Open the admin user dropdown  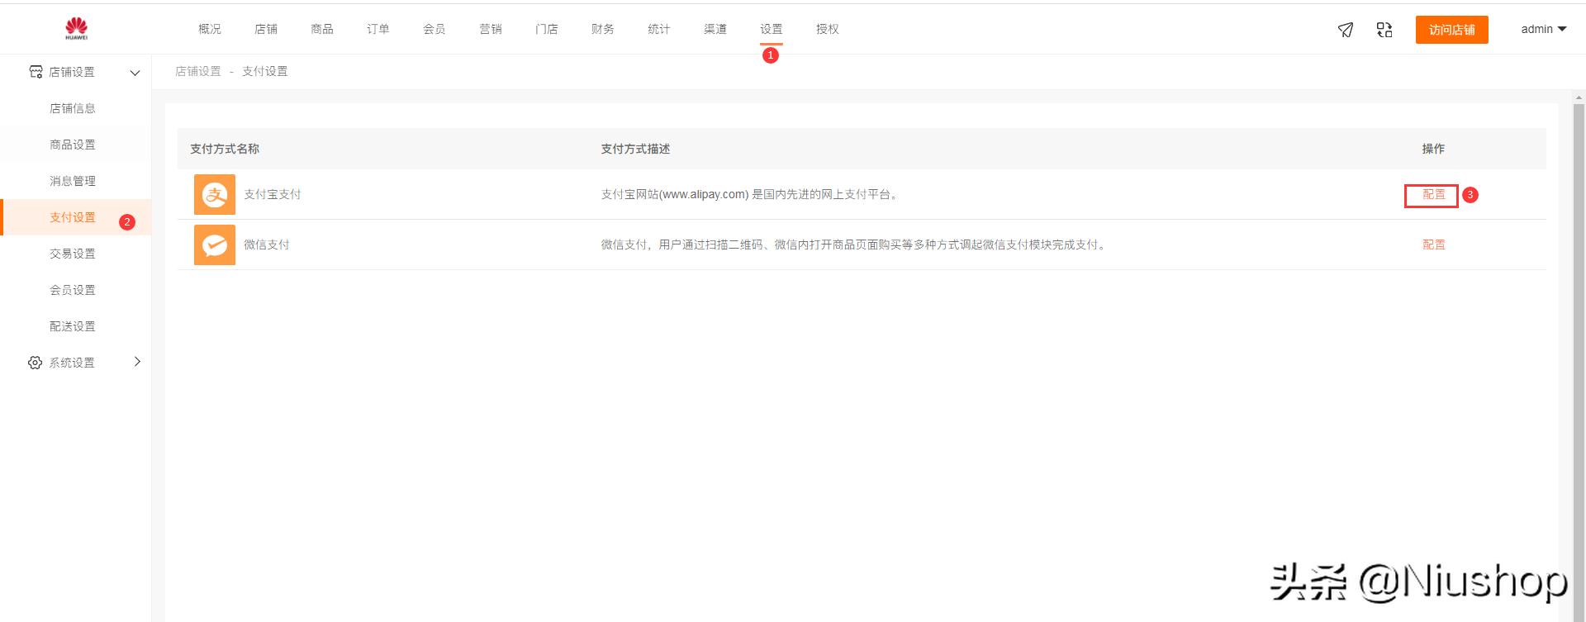pyautogui.click(x=1544, y=29)
